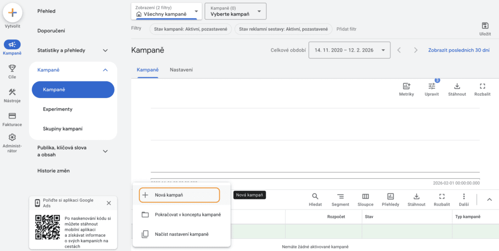Open Administrátor gear icon
This screenshot has height=251, width=499.
pos(12,138)
